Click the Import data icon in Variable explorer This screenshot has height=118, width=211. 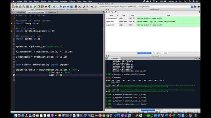pos(106,12)
